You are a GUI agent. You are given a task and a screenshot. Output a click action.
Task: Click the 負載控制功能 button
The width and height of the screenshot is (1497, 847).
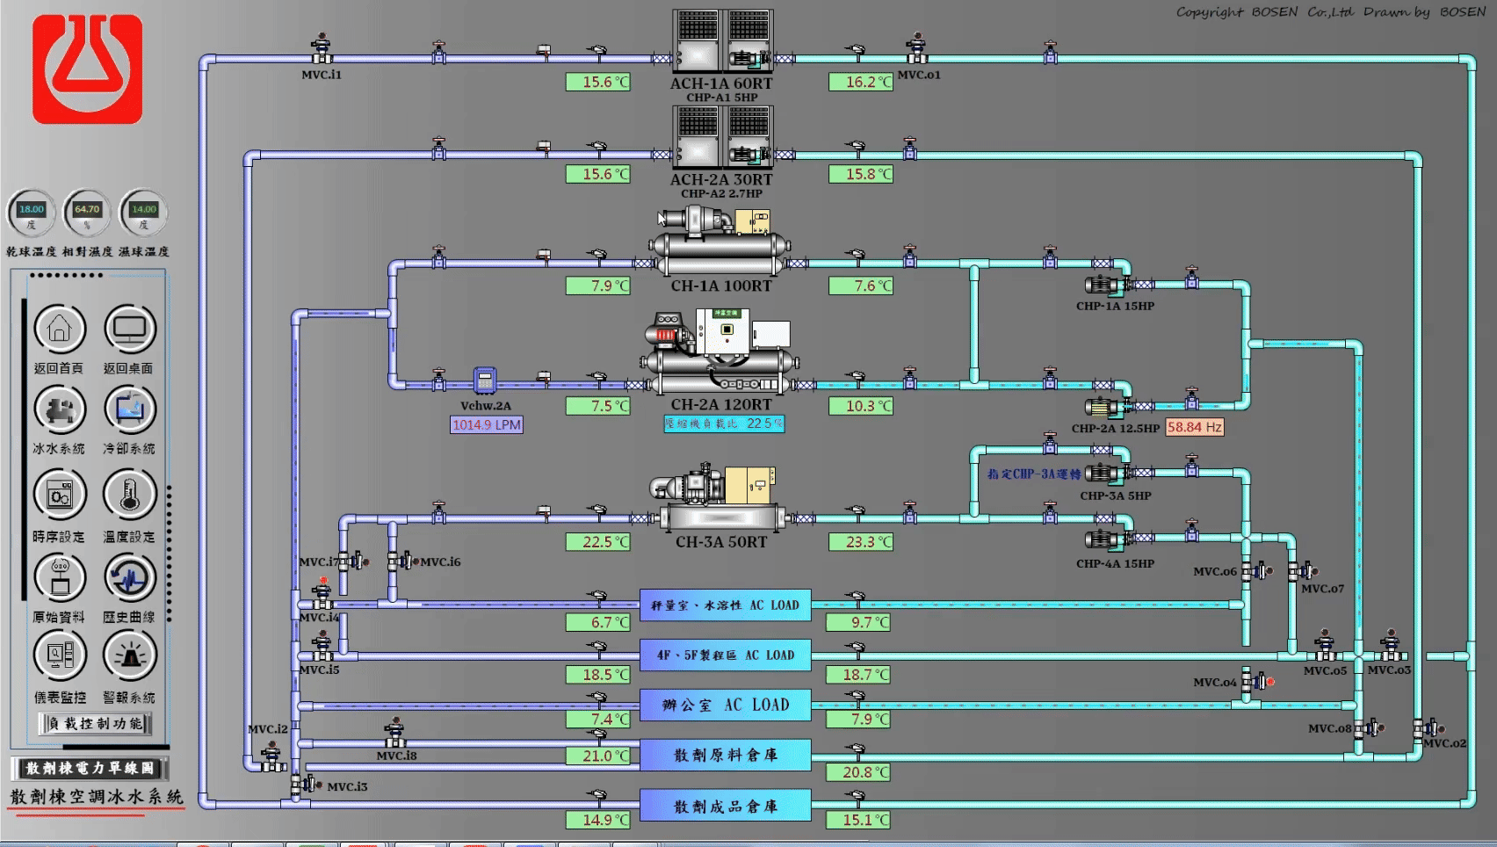[95, 724]
